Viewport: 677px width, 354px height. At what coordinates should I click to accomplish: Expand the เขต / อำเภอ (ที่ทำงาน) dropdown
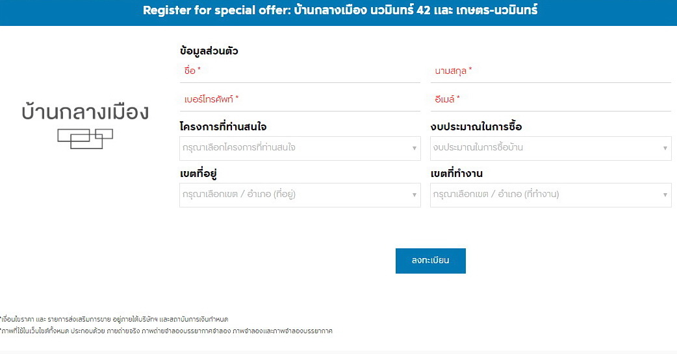click(550, 195)
